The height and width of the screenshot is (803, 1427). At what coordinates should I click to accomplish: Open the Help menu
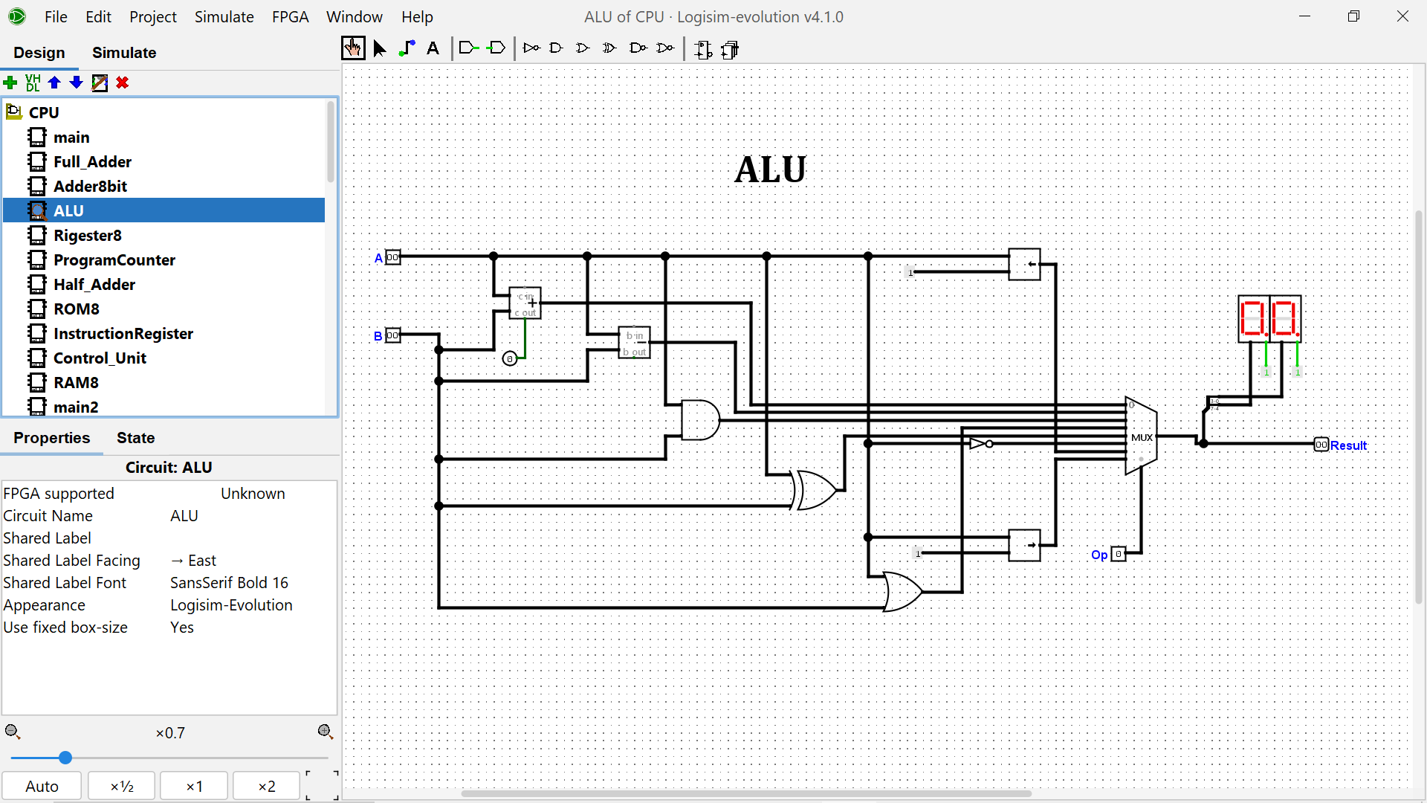417,16
